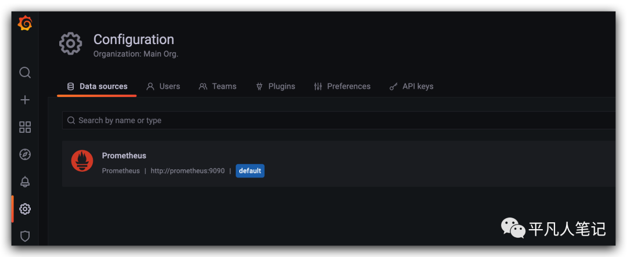627x257 pixels.
Task: Go to the Plugins tab
Action: click(275, 86)
